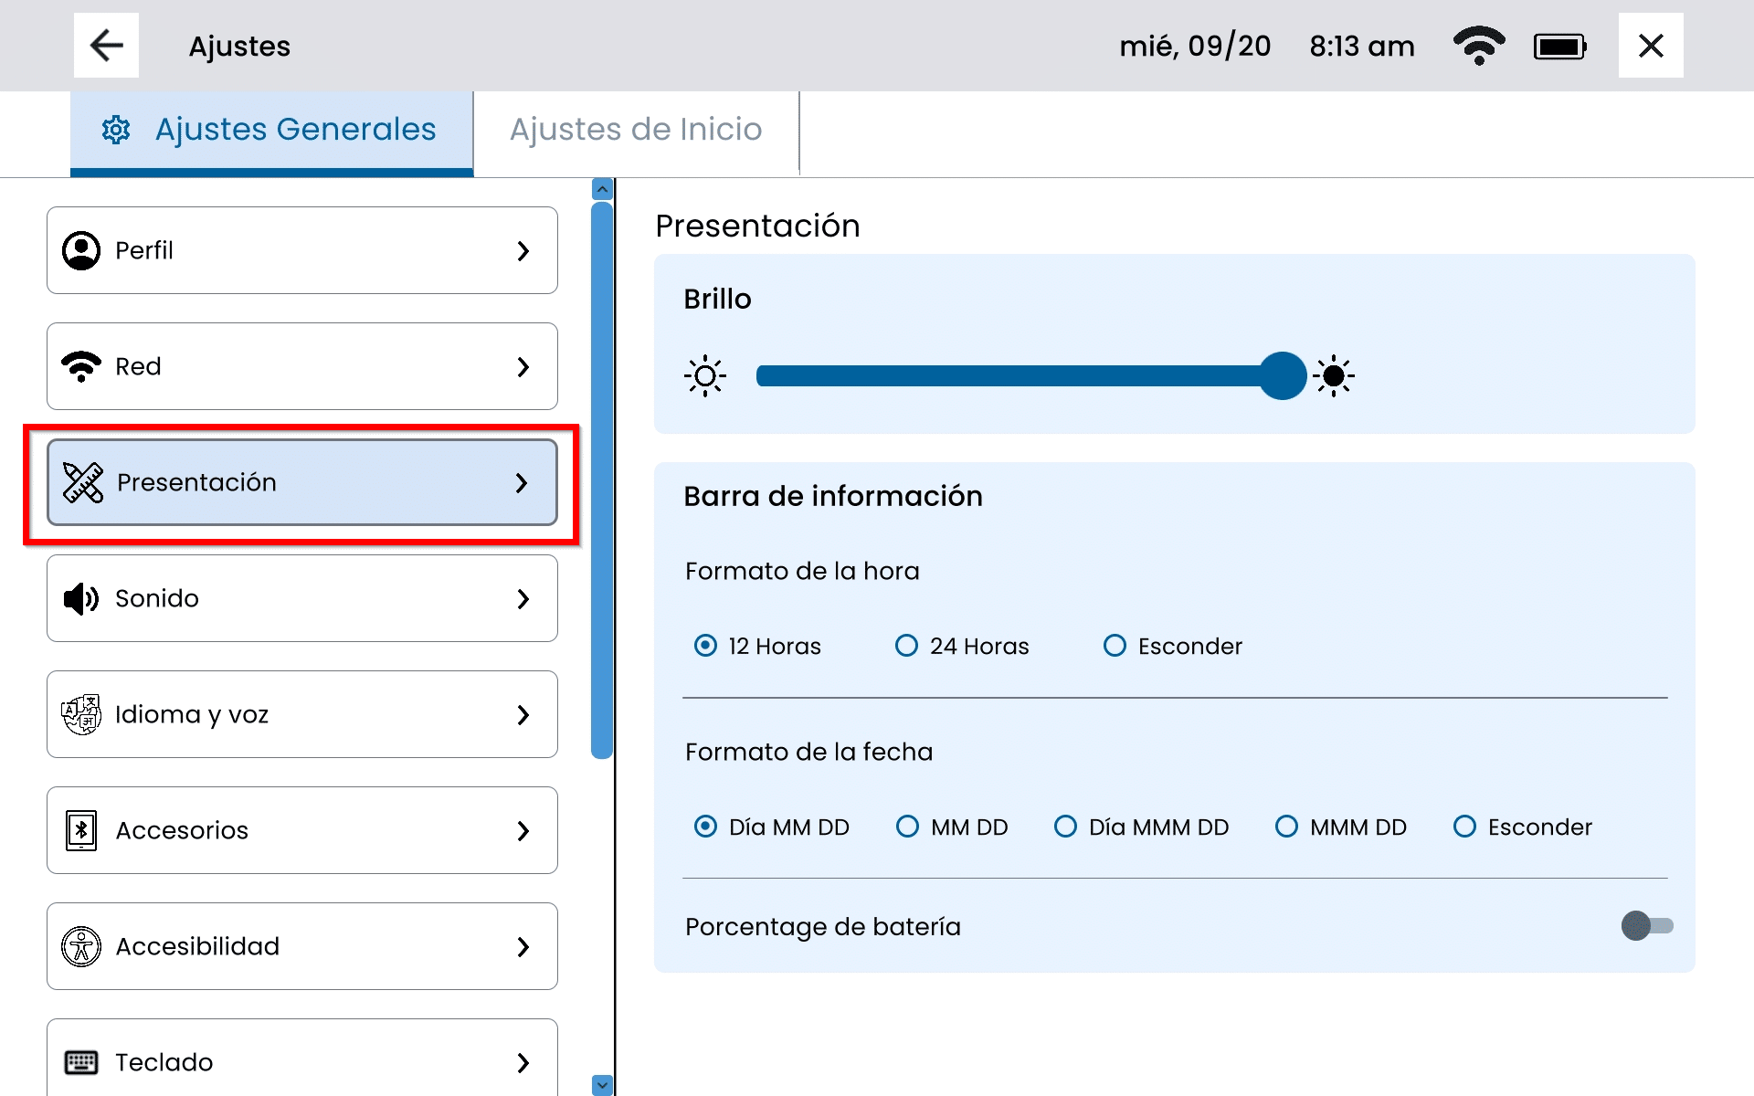Expand the Accesibilidad chevron arrow
Screen dimensions: 1754x1096
[523, 946]
